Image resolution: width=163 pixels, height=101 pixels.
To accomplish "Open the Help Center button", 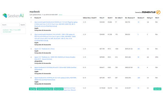I will coord(157,89).
